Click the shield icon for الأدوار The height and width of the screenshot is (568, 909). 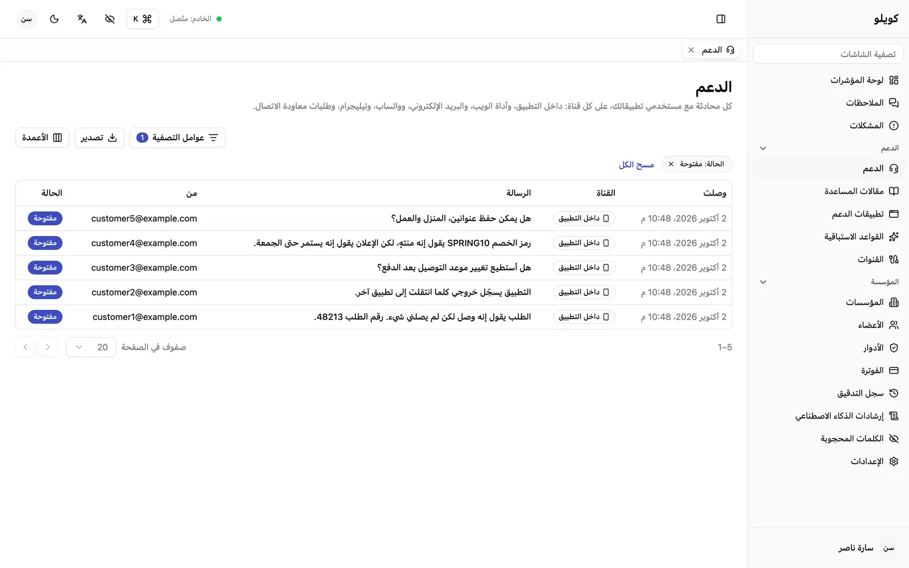(894, 348)
